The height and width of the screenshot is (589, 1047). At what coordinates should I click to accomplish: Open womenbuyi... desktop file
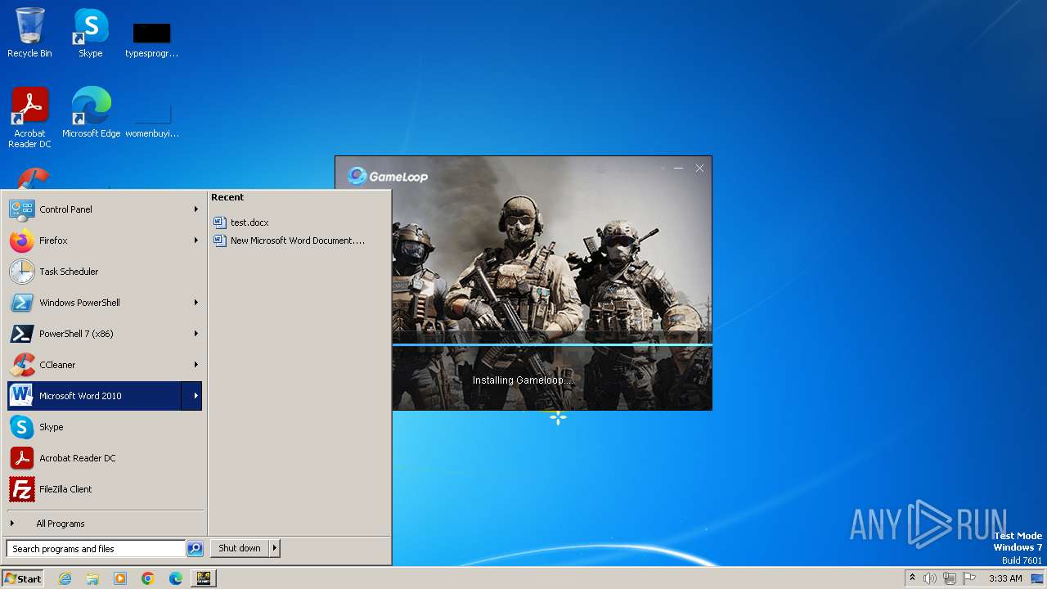(x=151, y=119)
